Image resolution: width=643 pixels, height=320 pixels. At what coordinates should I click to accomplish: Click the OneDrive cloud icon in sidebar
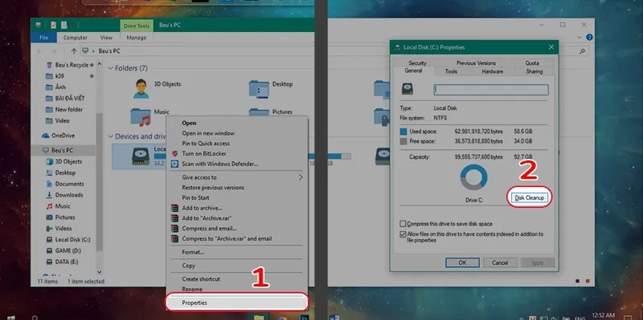pos(46,136)
